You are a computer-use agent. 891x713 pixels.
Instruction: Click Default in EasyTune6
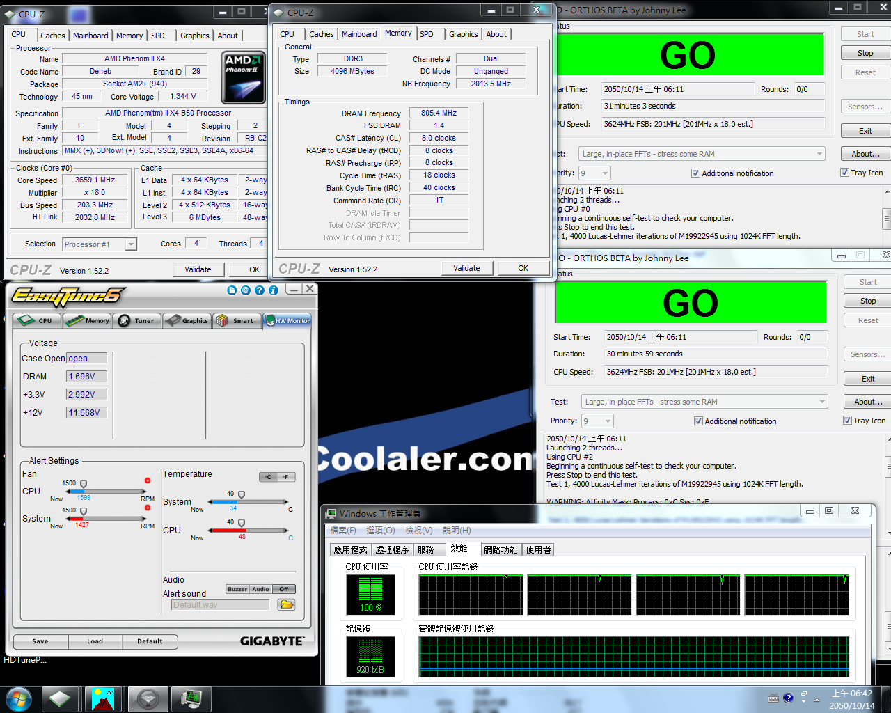[150, 641]
